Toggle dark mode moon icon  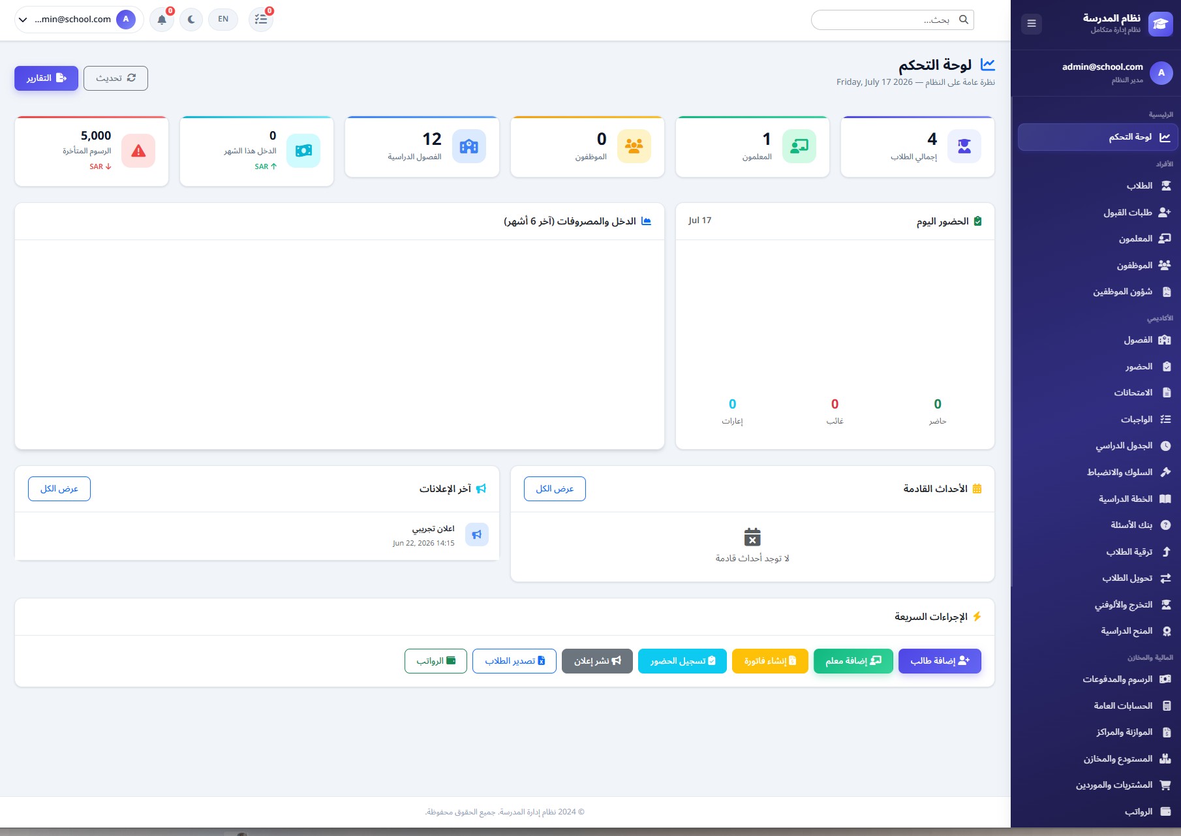(x=191, y=20)
